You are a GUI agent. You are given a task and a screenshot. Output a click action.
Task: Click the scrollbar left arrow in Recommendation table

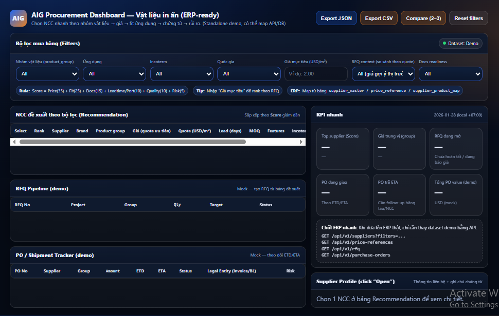[x=14, y=142]
